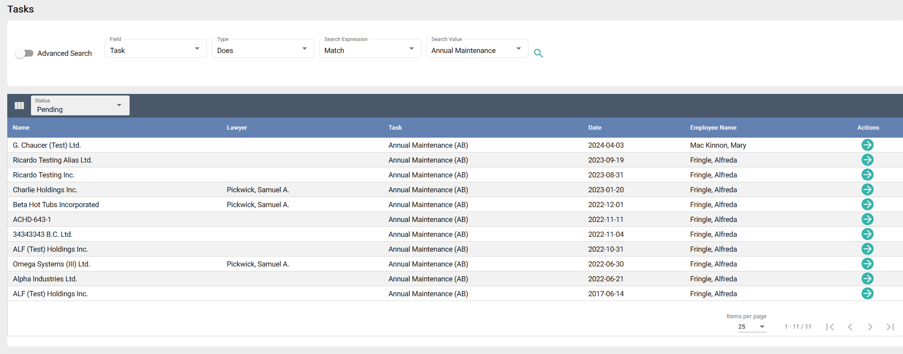Select the Omega Systems (III) Ltd. name cell
The image size is (903, 354).
(52, 264)
